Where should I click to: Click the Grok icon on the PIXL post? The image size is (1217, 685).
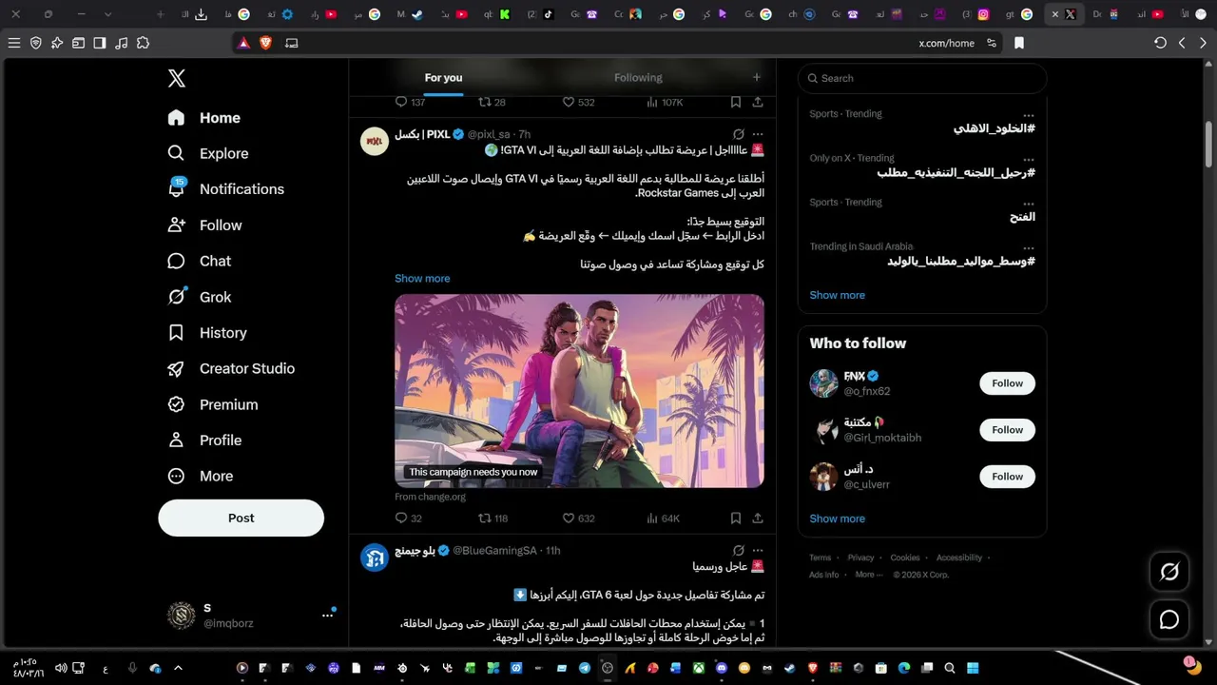tap(739, 134)
